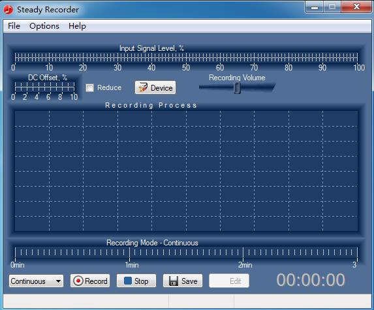
Task: Click the "Recording Volume" label
Action: 237,78
